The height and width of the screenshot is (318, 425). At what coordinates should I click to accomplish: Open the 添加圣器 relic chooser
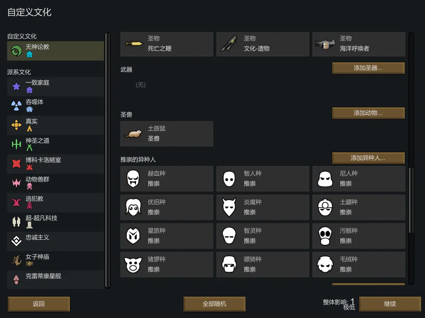368,68
